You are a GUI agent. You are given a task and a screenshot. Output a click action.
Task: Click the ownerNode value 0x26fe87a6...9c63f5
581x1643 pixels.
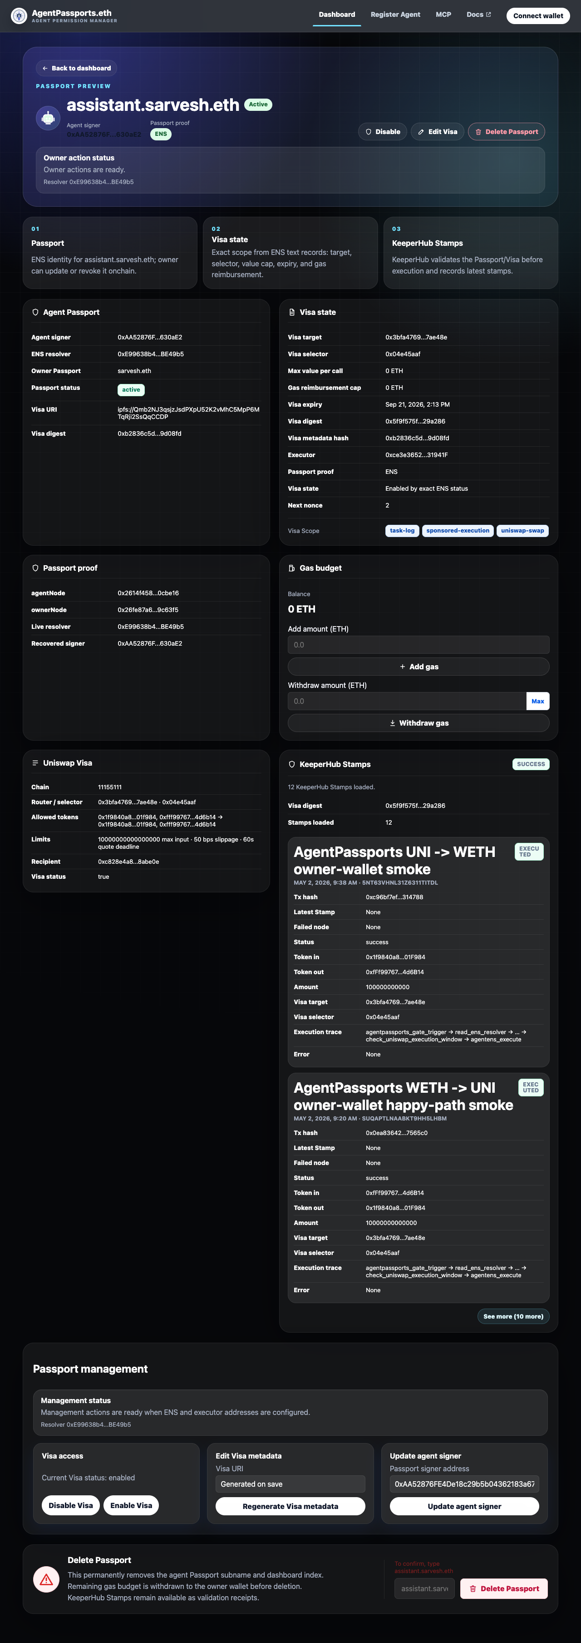point(148,610)
